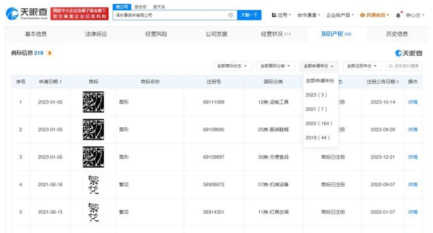Select the 查公司 search tab

point(122,6)
